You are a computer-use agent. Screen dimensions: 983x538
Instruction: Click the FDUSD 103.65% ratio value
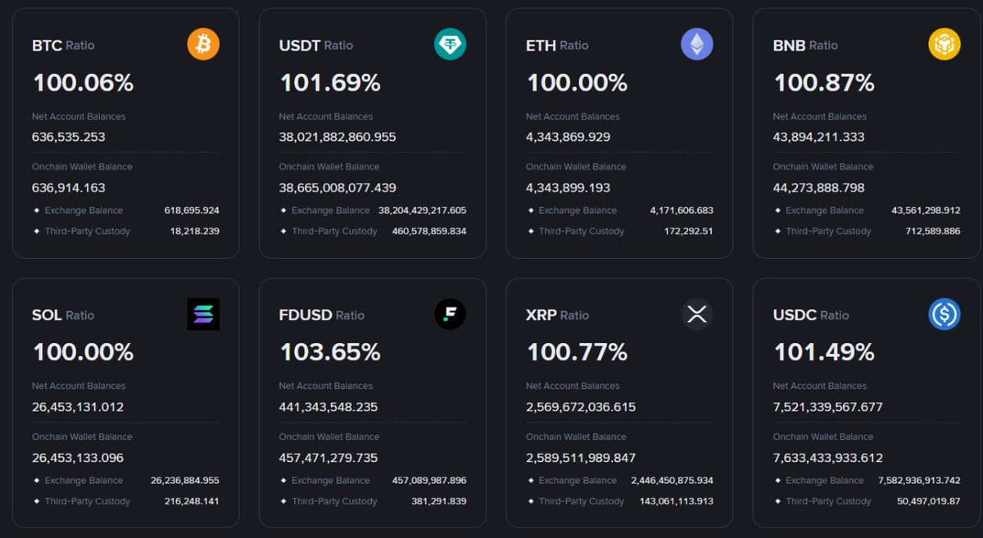coord(330,352)
